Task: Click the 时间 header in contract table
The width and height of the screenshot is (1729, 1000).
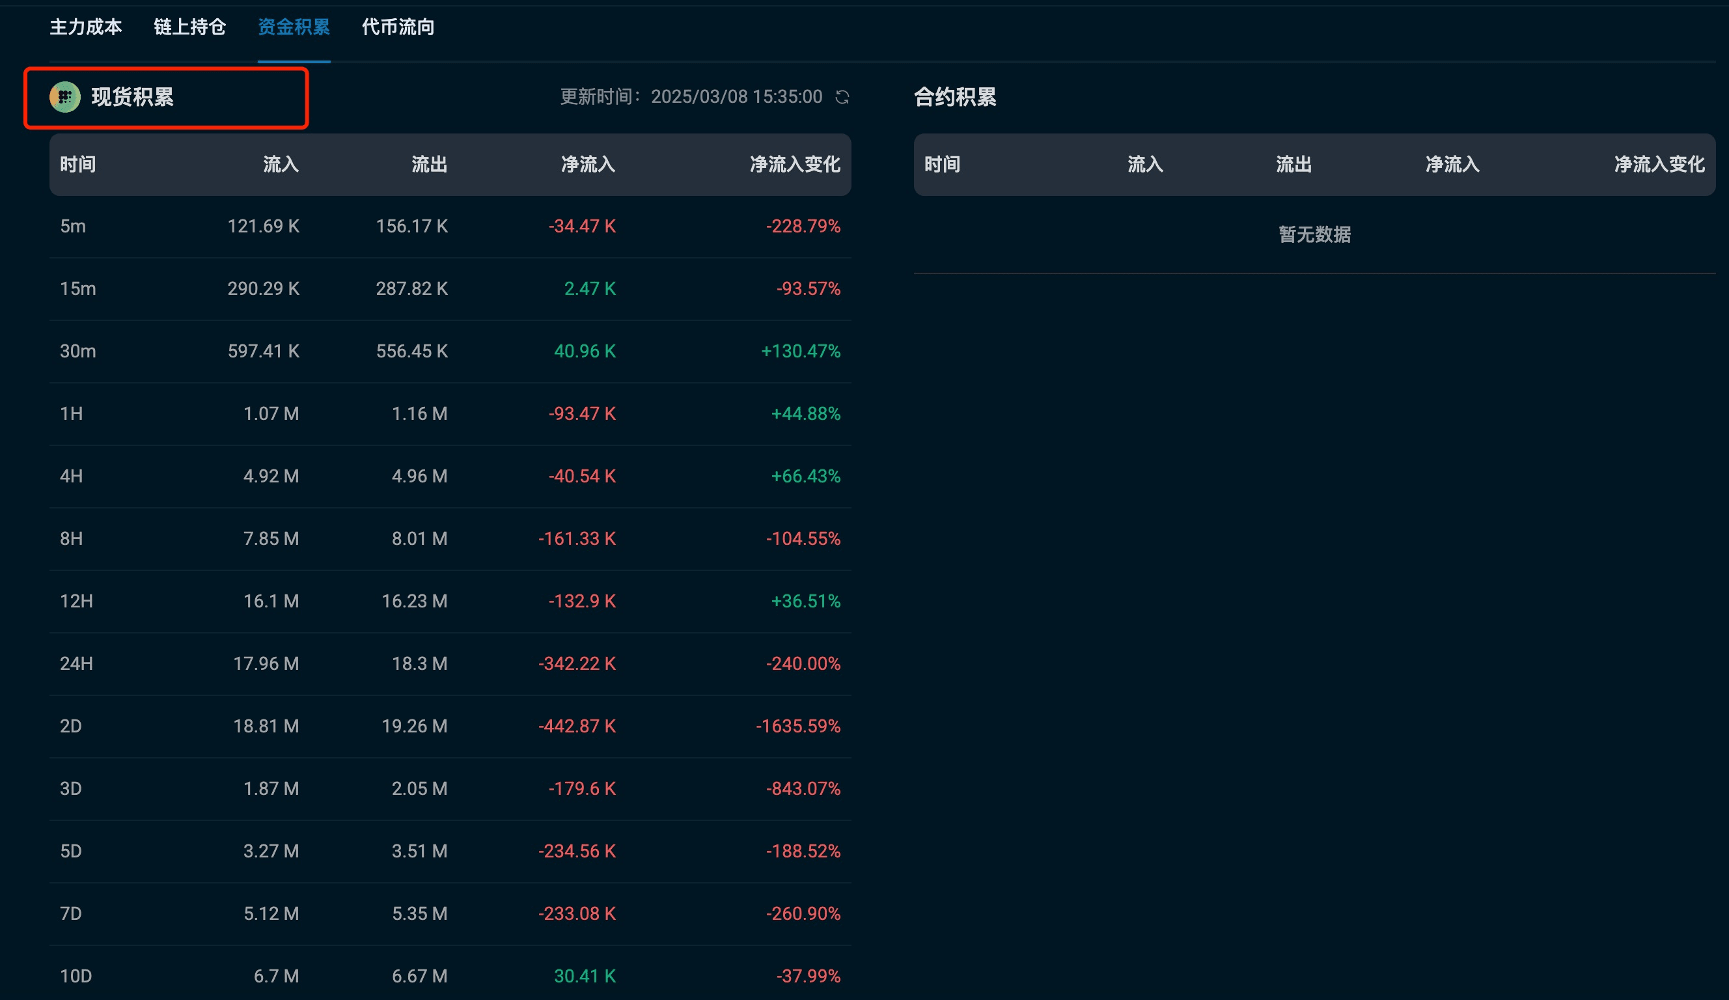Action: 942,164
